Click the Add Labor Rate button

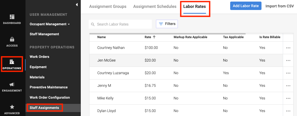tap(246, 6)
